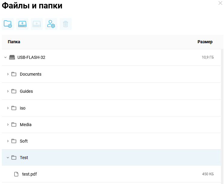Select the test.pdf file
Viewport: 224px width, 184px height.
30,174
